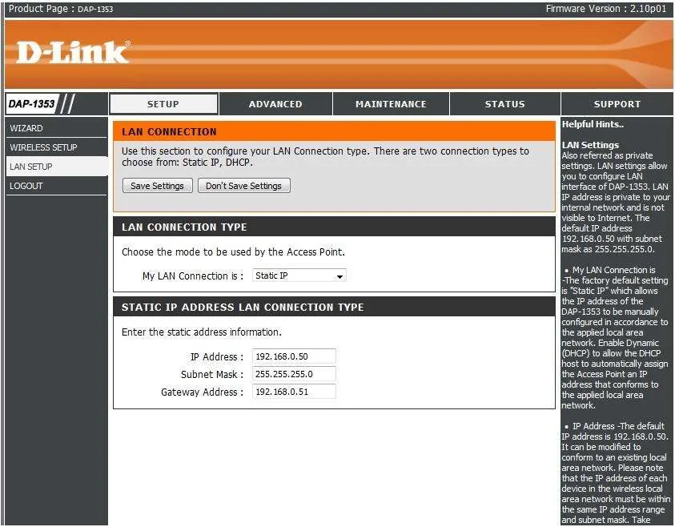Click the 'Firmware Version : 2.10p01' text
This screenshot has width=675, height=527.
[x=606, y=9]
